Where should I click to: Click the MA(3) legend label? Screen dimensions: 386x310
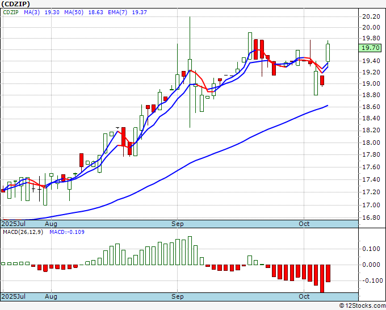32,12
